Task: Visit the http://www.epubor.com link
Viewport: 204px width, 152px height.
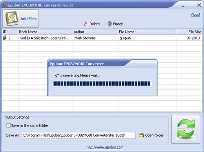Action: [x=105, y=147]
